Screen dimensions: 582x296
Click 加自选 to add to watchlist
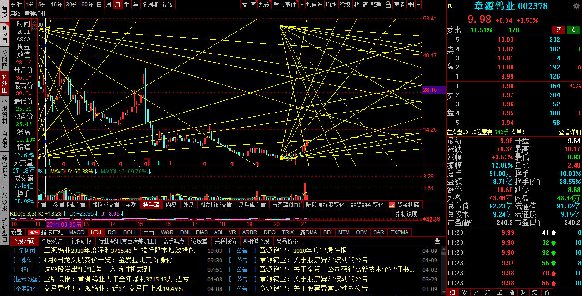click(x=314, y=5)
